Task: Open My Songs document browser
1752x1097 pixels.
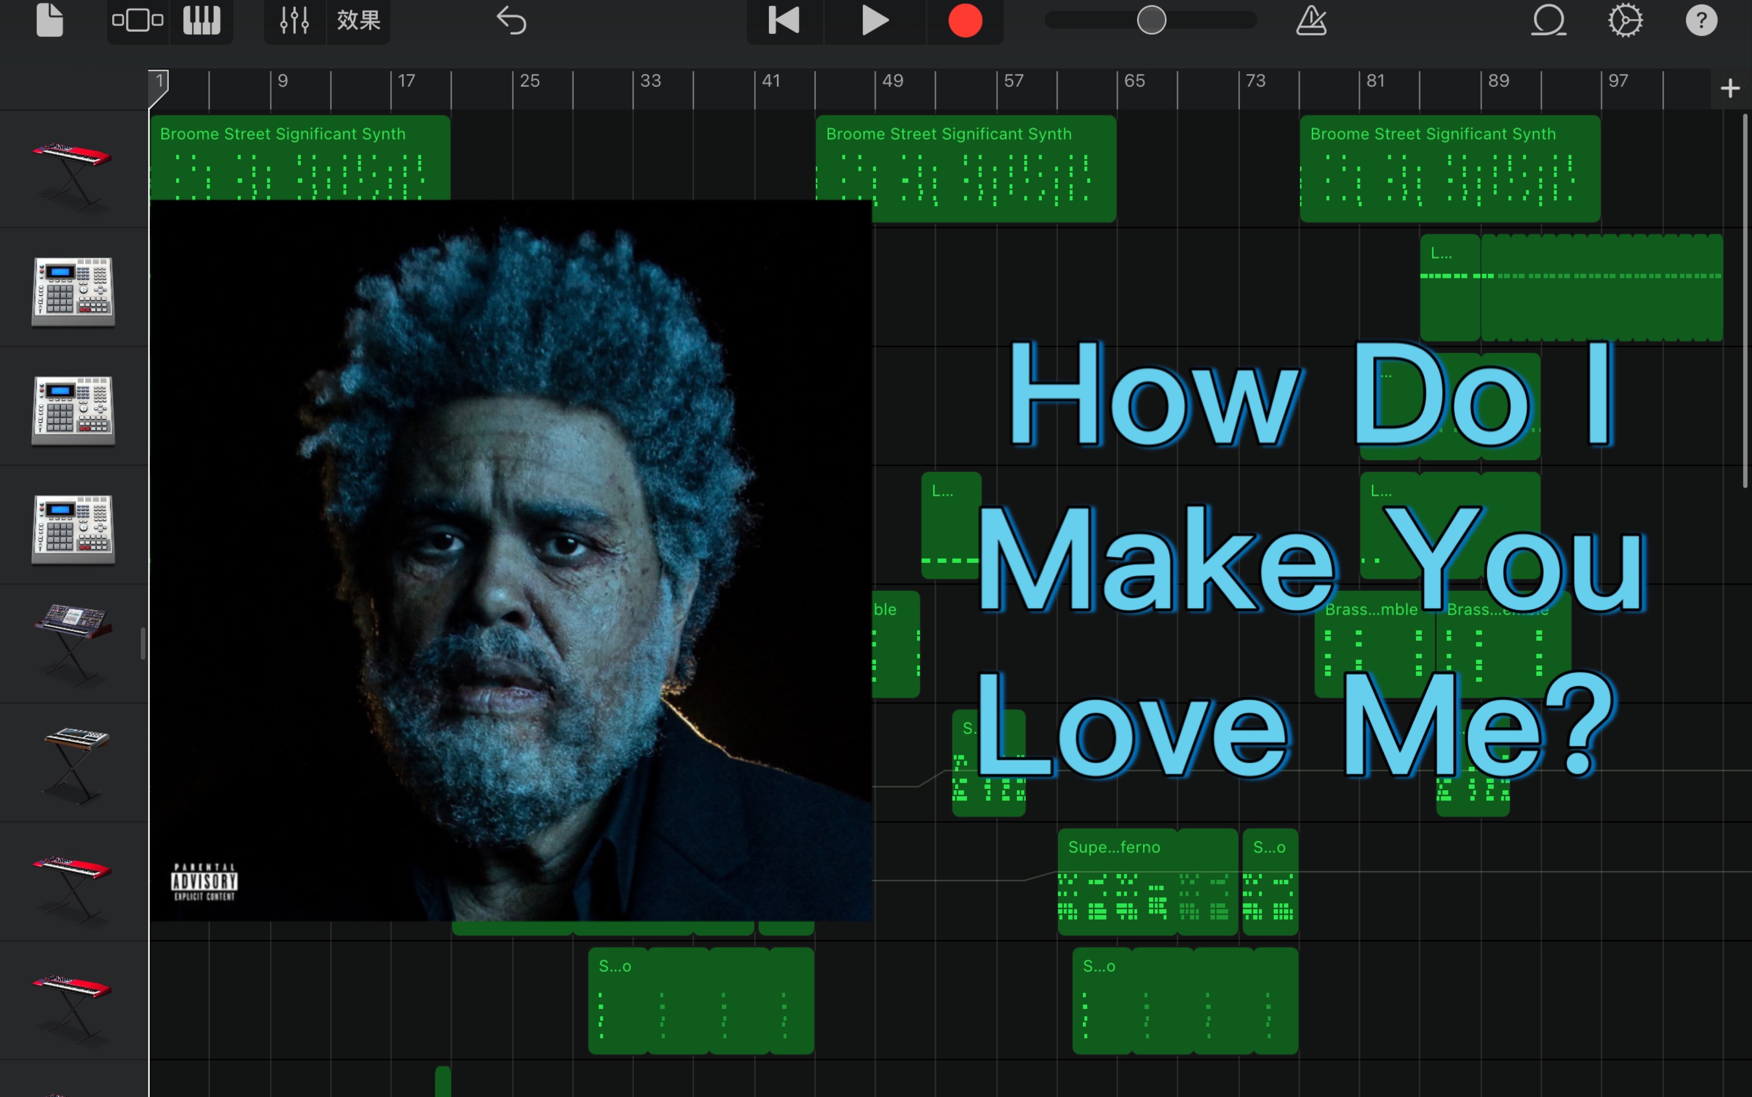Action: (50, 20)
